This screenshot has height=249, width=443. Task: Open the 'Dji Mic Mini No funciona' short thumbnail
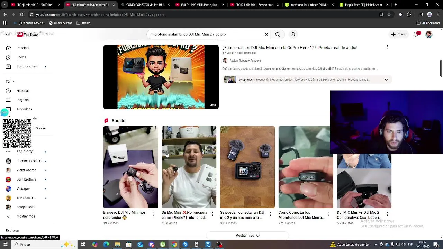(x=189, y=167)
